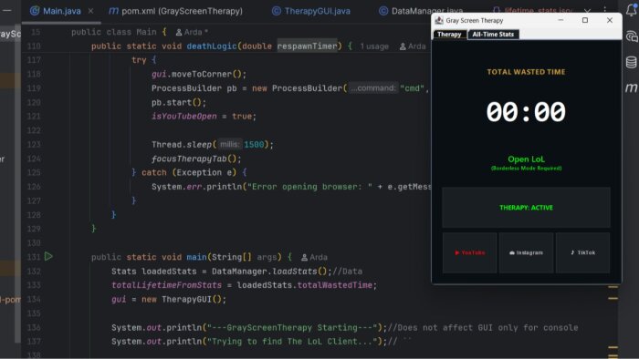Screen dimensions: 639x359
Task: Open the AI Assistant tool window
Action: click(632, 36)
